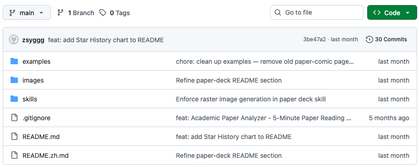
Task: Open commit hash 3be47a2
Action: point(314,39)
